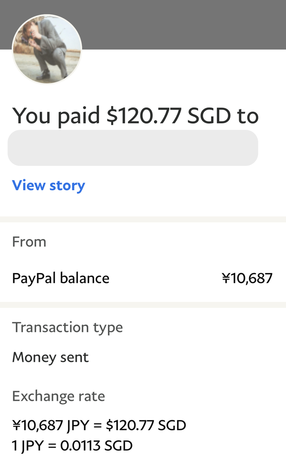Tap the recipient's circular profile photo
The width and height of the screenshot is (286, 462).
47,49
